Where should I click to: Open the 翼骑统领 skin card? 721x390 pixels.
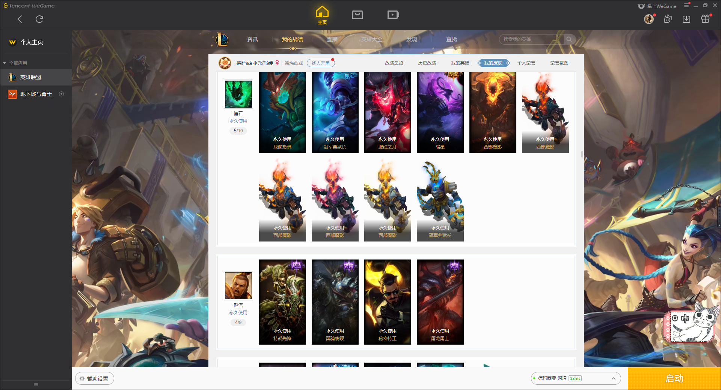pyautogui.click(x=335, y=302)
